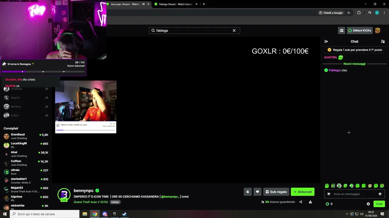This screenshot has height=218, width=389.
Task: Follow bennynpc with the heart button
Action: click(257, 192)
